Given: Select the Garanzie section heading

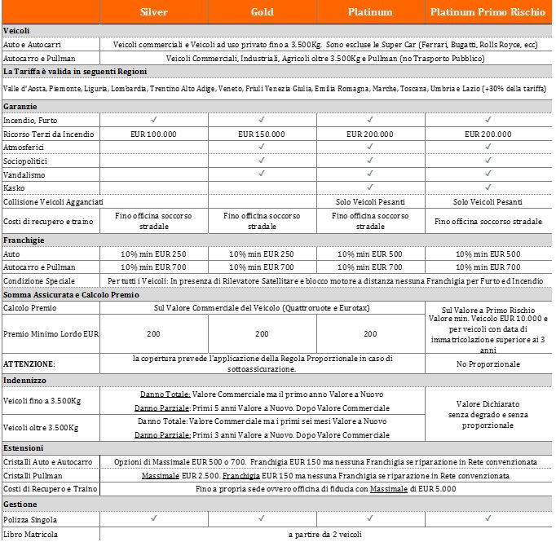Looking at the screenshot, I should [20, 106].
